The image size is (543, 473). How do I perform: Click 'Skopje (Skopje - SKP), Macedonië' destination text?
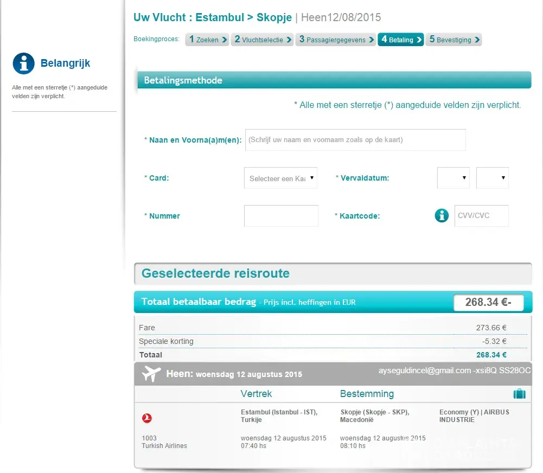tap(375, 416)
